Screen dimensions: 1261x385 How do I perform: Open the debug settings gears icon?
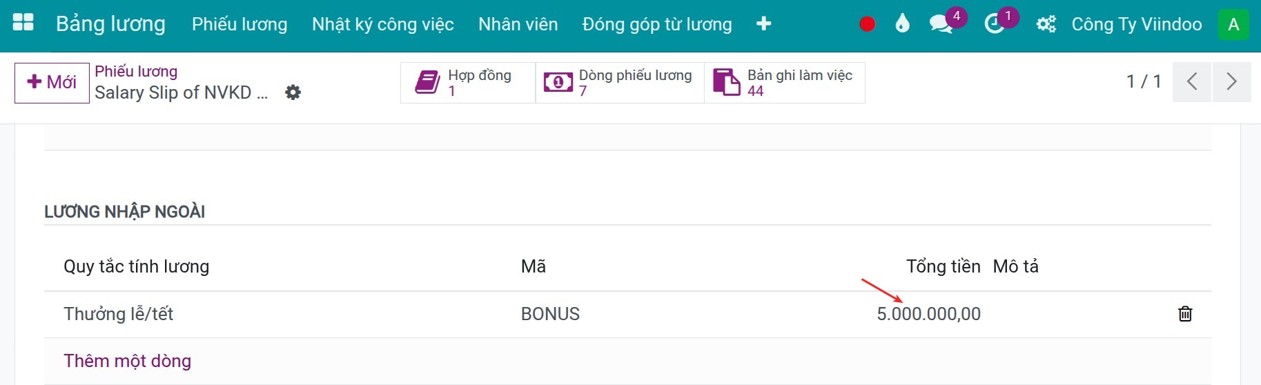point(1046,25)
